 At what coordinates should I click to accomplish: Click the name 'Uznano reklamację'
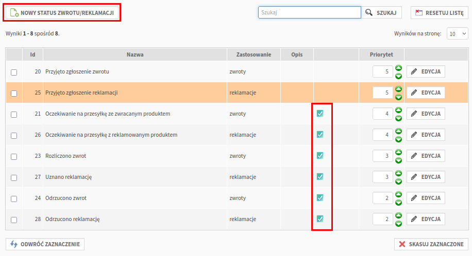pos(69,177)
